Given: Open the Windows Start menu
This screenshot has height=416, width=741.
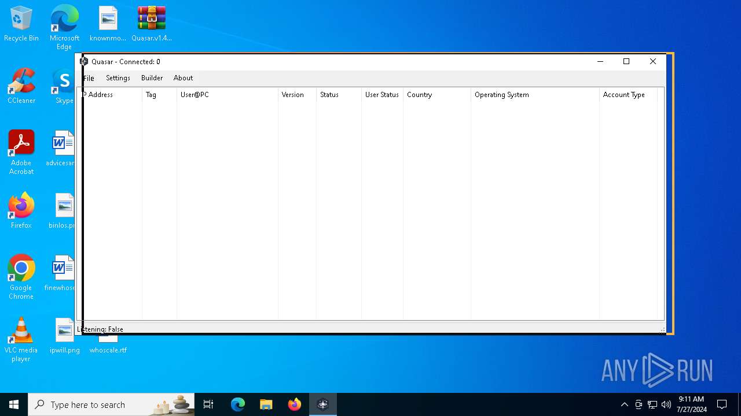Looking at the screenshot, I should (14, 404).
